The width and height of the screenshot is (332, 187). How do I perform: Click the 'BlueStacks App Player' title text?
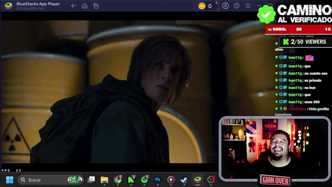(x=38, y=4)
